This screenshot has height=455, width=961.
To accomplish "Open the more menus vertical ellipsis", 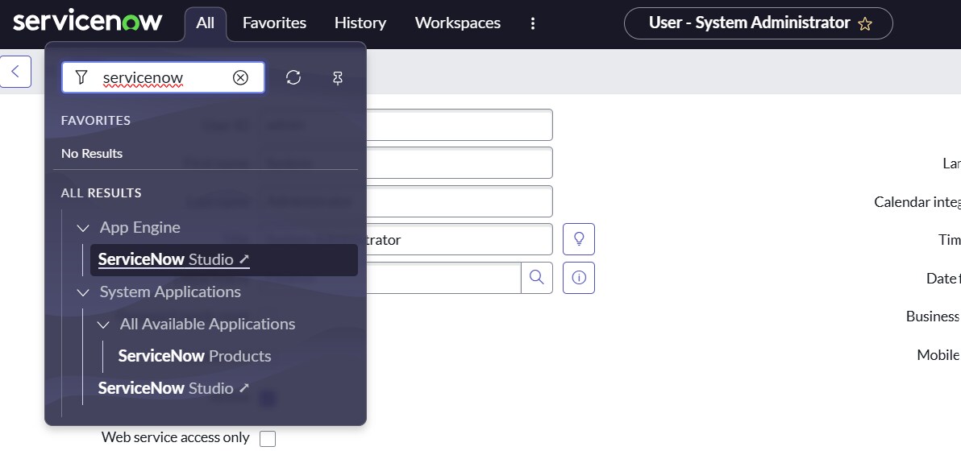I will 533,23.
